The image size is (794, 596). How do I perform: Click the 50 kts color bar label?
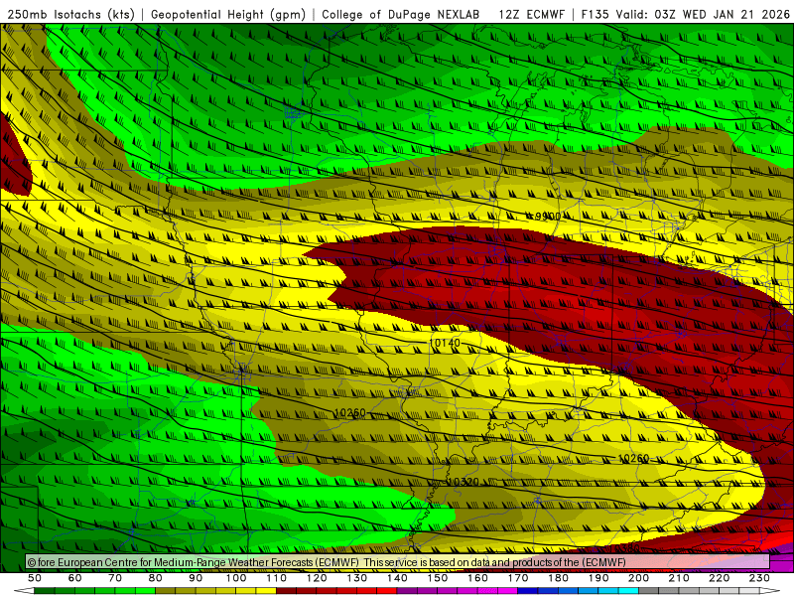point(35,578)
